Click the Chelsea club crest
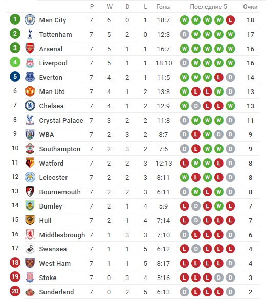Screen dimensions: 266x300 [30, 106]
